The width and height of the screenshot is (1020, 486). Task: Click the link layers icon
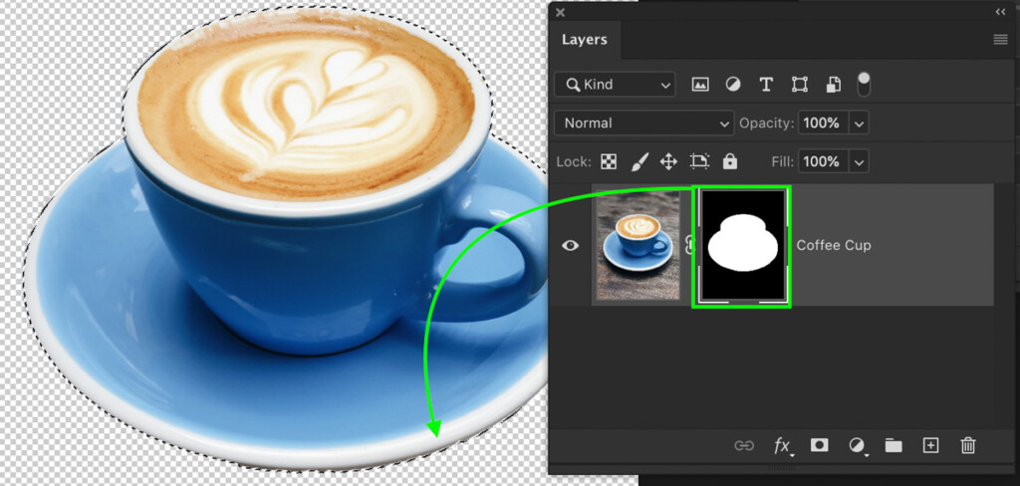point(743,445)
